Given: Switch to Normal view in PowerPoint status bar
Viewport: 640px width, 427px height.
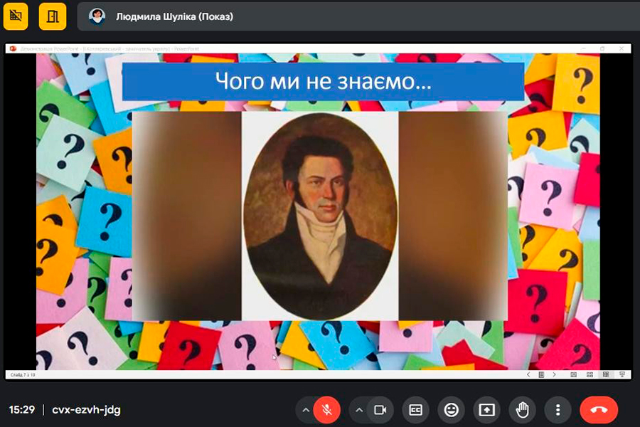Looking at the screenshot, I should [573, 374].
